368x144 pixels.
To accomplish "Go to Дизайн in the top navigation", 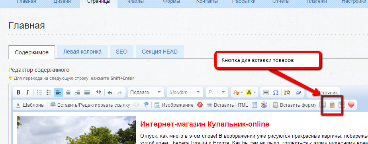I will point(63,2).
